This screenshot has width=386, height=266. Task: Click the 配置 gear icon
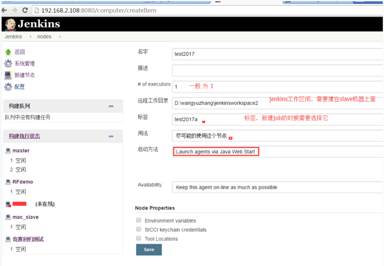pyautogui.click(x=8, y=87)
